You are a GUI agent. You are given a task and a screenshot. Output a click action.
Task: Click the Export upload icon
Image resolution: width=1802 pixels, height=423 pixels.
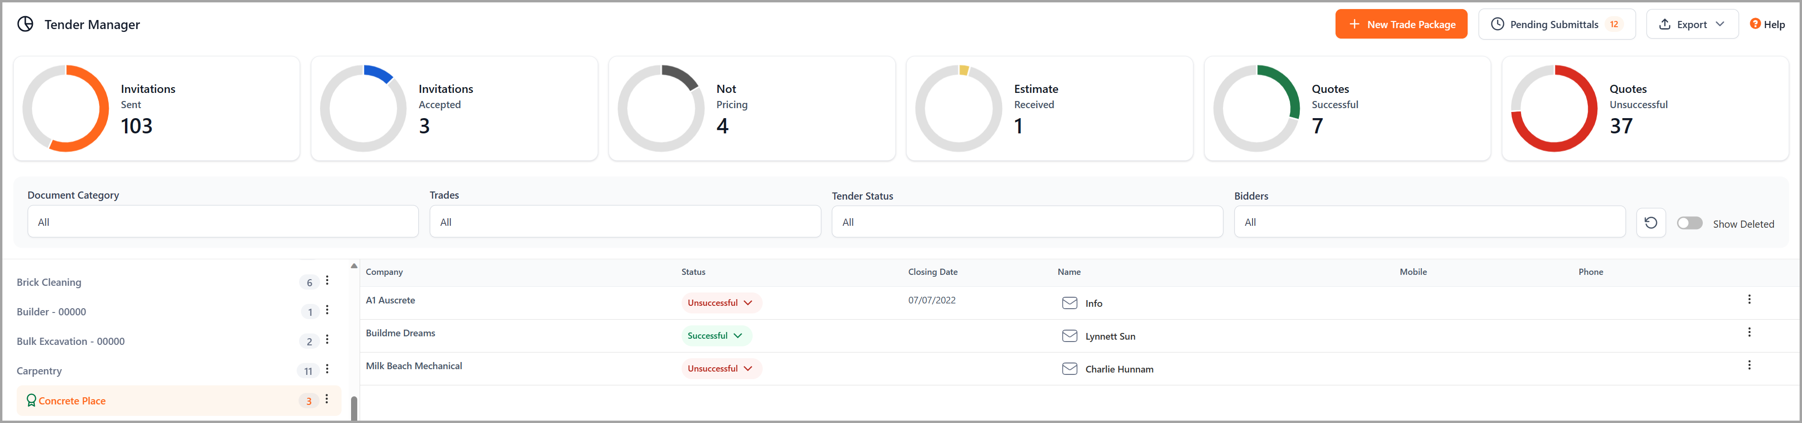[1665, 24]
